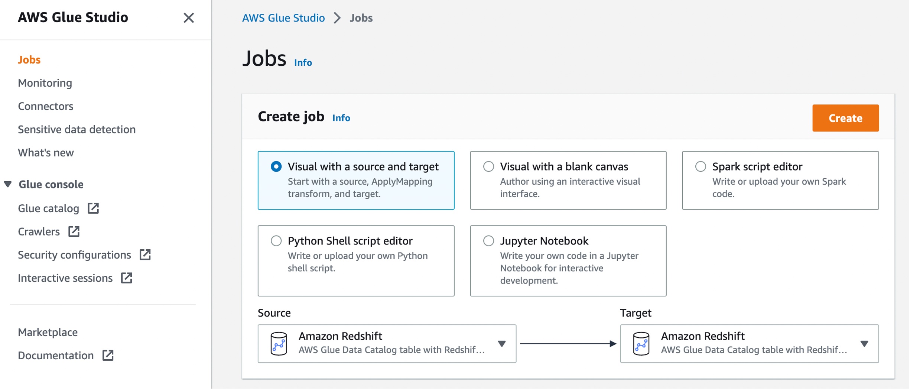Click Target Amazon Redshift selection text
Screen dimensions: 910x389
tap(703, 336)
